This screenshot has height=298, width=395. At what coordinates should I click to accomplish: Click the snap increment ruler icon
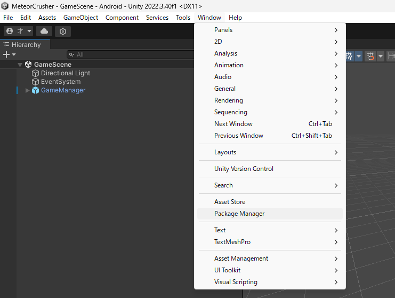(x=391, y=56)
